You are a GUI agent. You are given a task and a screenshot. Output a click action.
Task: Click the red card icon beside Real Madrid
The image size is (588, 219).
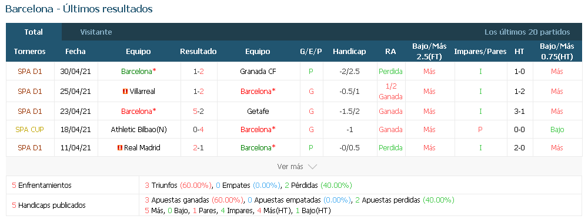[x=120, y=148]
